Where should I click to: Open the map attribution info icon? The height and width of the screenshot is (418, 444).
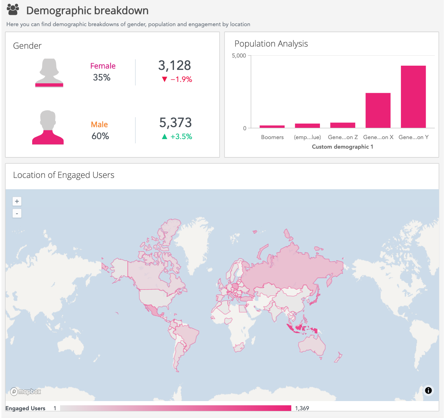pos(428,390)
